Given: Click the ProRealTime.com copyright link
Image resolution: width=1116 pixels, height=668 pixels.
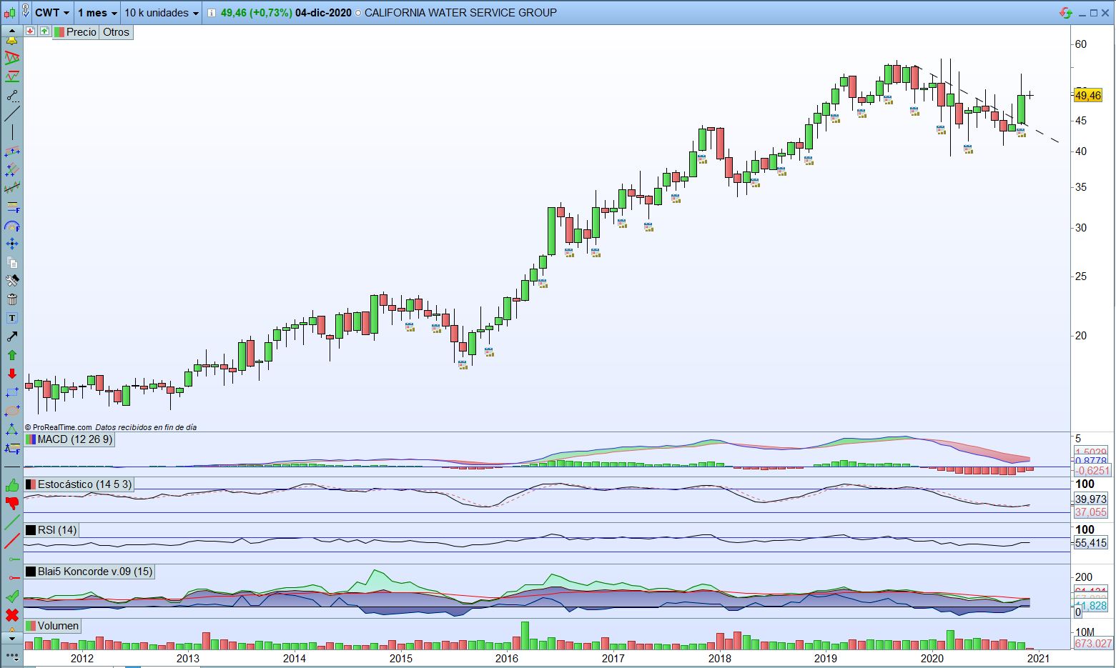Looking at the screenshot, I should 59,427.
